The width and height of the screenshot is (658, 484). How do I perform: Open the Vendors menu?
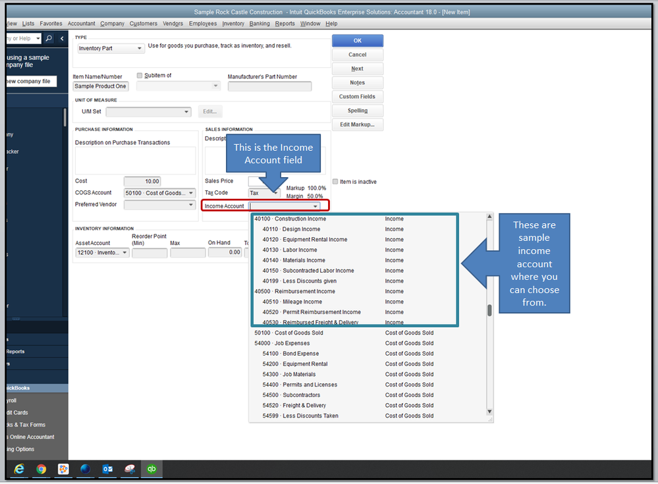[x=173, y=24]
